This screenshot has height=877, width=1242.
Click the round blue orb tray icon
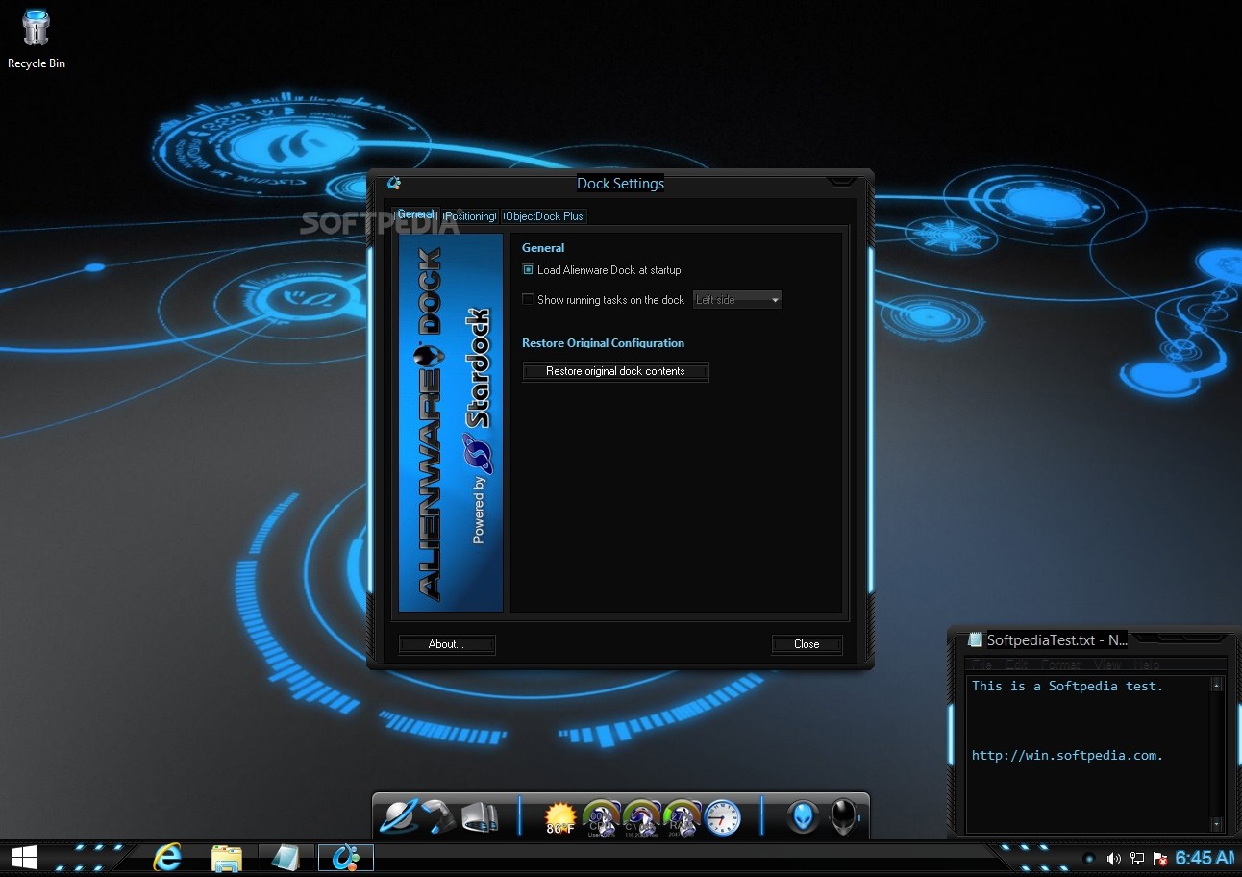point(1089,858)
